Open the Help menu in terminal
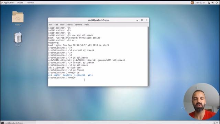Image resolution: width=220 pixels, height=124 pixels. [87, 24]
